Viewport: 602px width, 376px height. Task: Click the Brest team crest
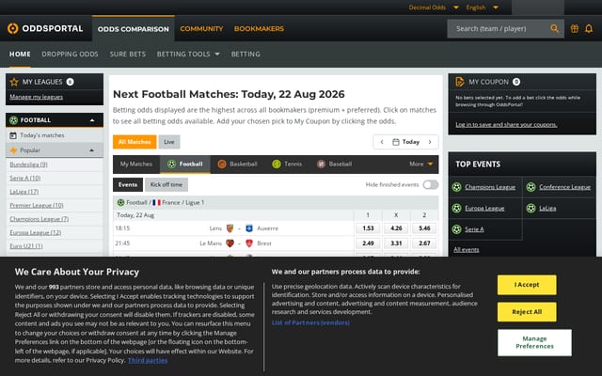click(249, 243)
